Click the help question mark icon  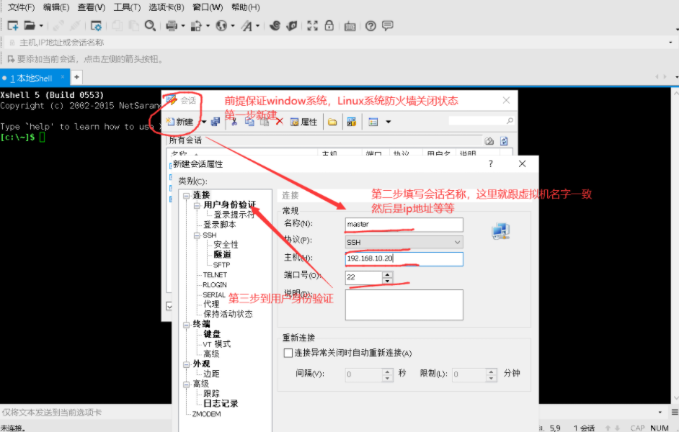[370, 26]
